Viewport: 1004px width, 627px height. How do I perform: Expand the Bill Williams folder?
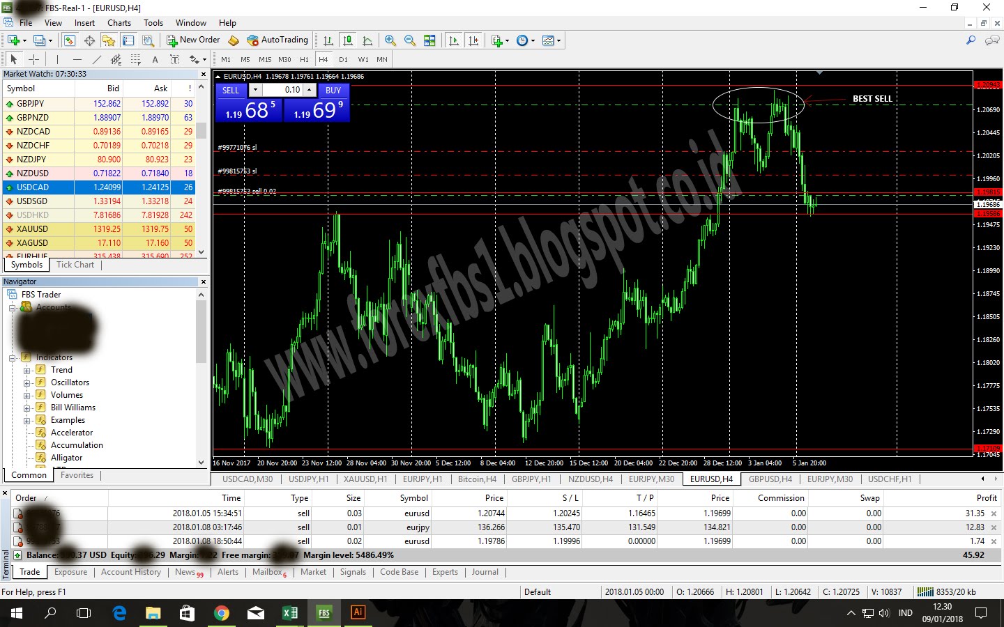27,408
